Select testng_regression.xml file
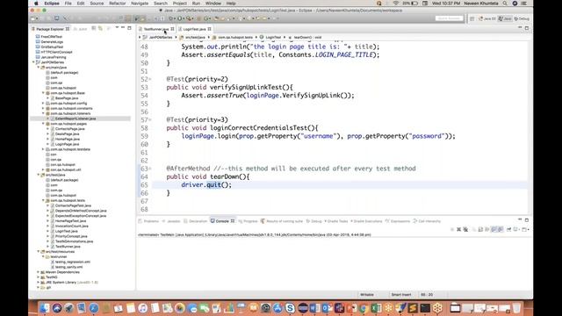Viewport: 562px width, 316px height. [x=72, y=262]
